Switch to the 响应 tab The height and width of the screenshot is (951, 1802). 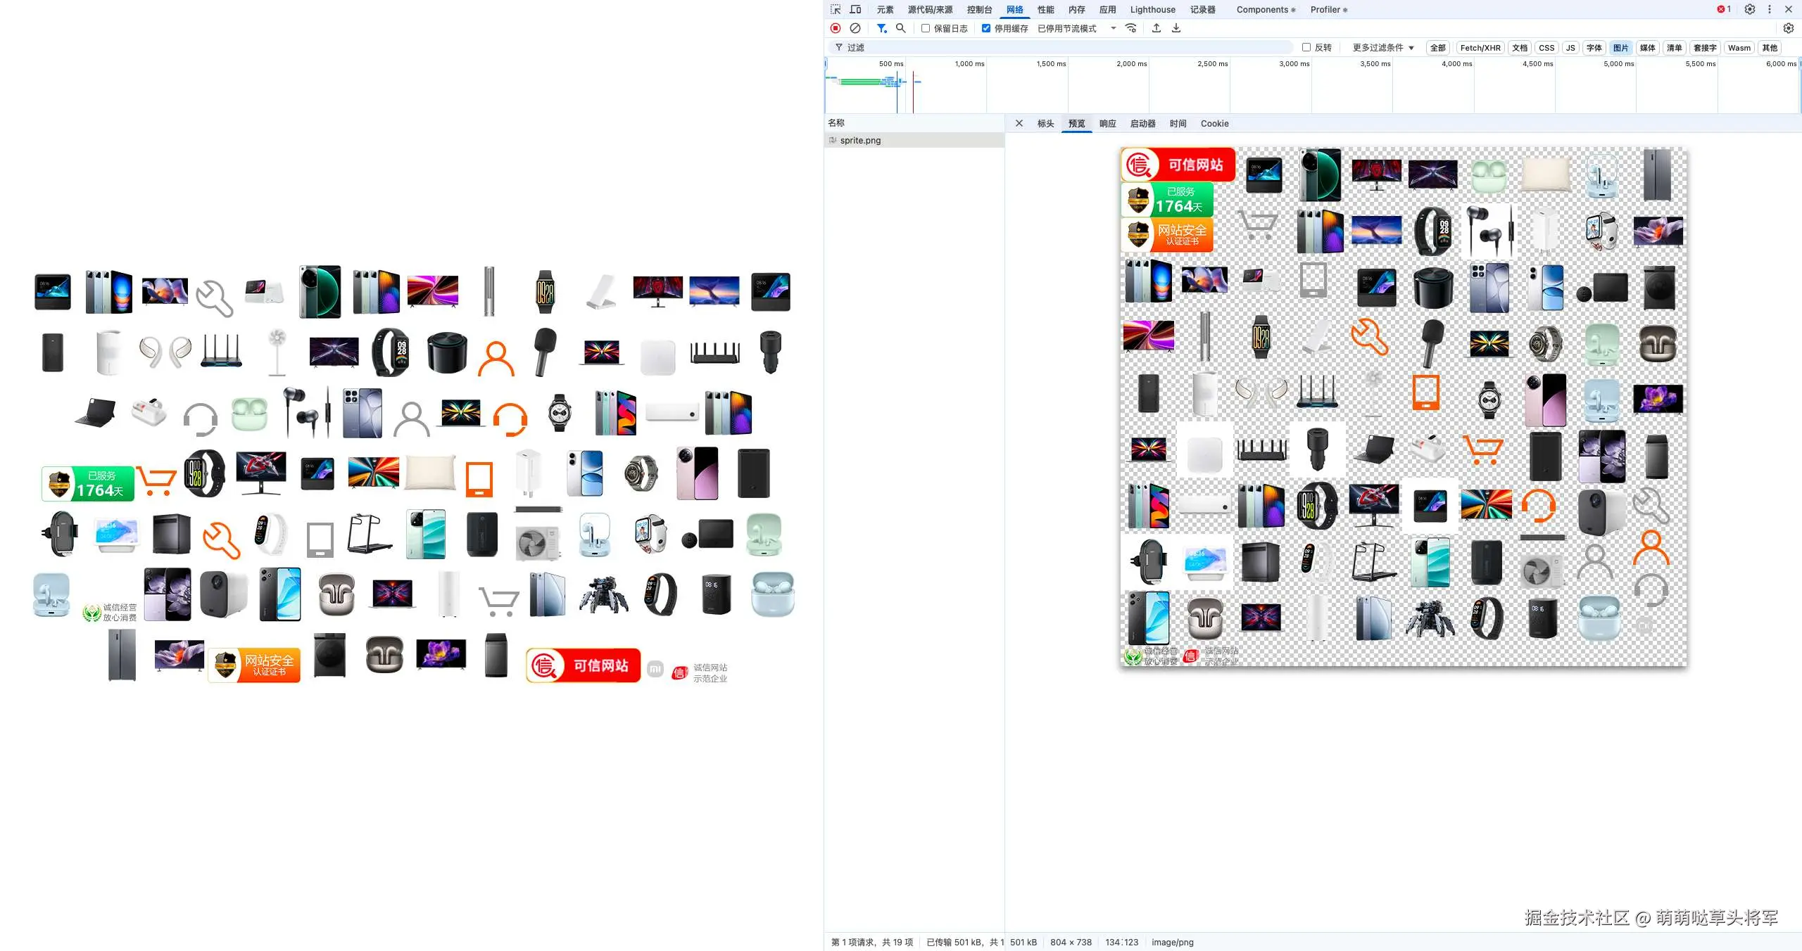[x=1107, y=124]
